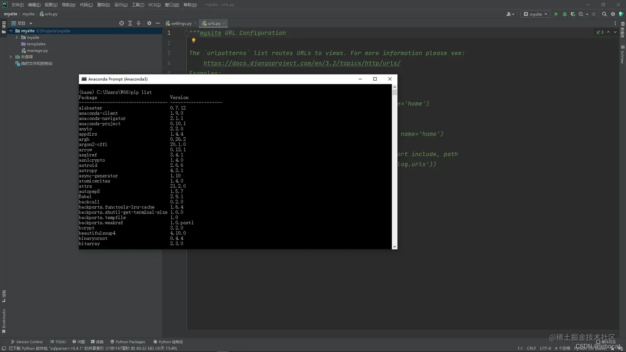Viewport: 626px width, 352px height.
Task: Open the File menu
Action: [x=17, y=5]
